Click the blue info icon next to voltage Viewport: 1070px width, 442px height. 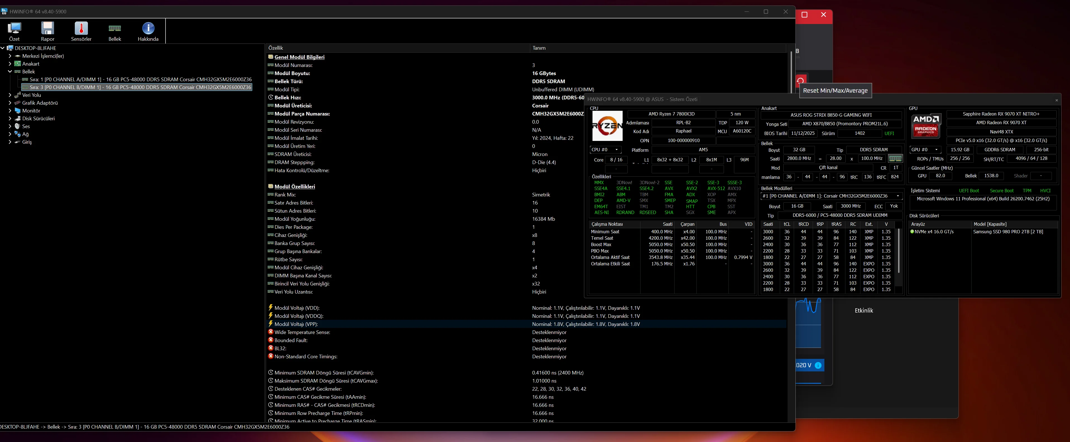click(x=818, y=365)
